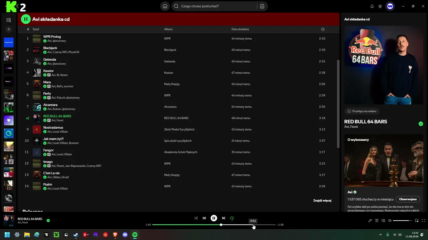This screenshot has width=428, height=240.
Task: Select track 'Imago'
Action: pyautogui.click(x=48, y=162)
